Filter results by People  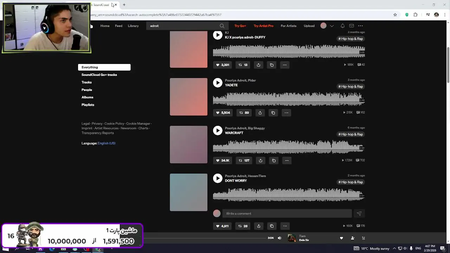pyautogui.click(x=87, y=90)
